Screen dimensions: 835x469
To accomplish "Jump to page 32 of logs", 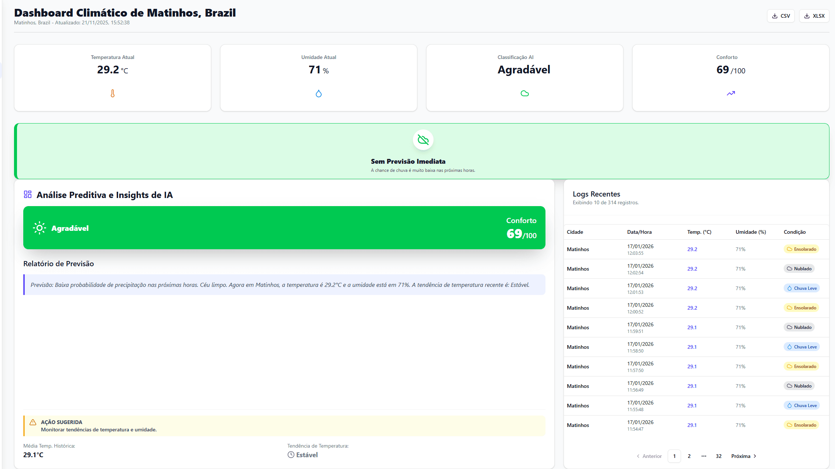I will (x=718, y=456).
